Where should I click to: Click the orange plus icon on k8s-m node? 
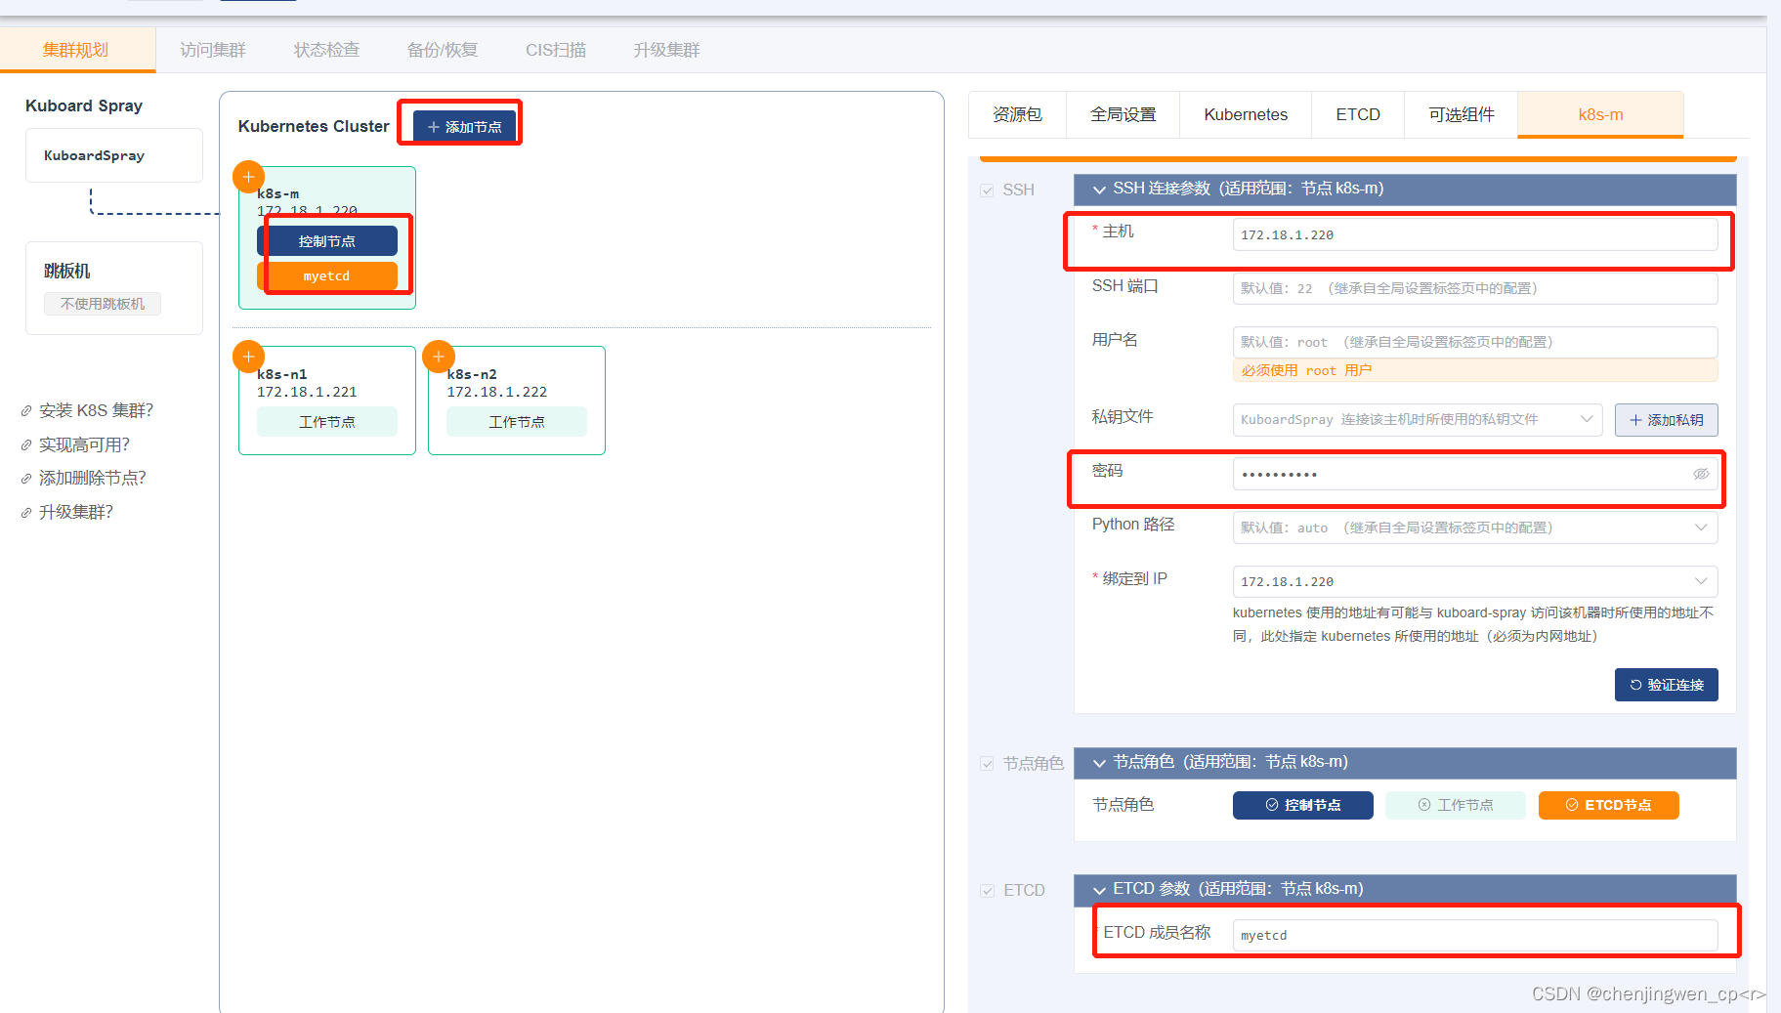(248, 177)
